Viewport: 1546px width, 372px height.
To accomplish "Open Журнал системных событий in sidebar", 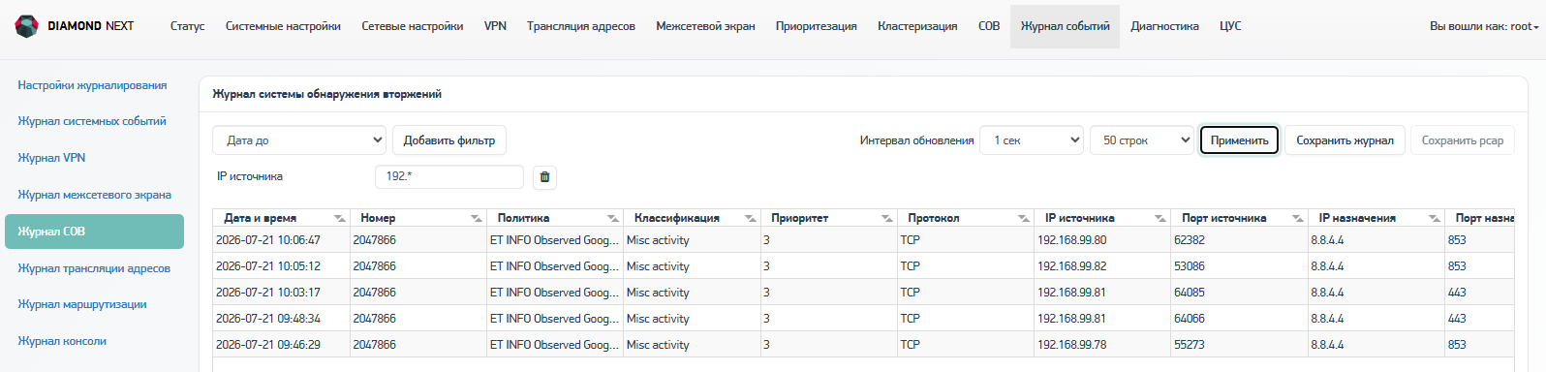I will click(92, 121).
